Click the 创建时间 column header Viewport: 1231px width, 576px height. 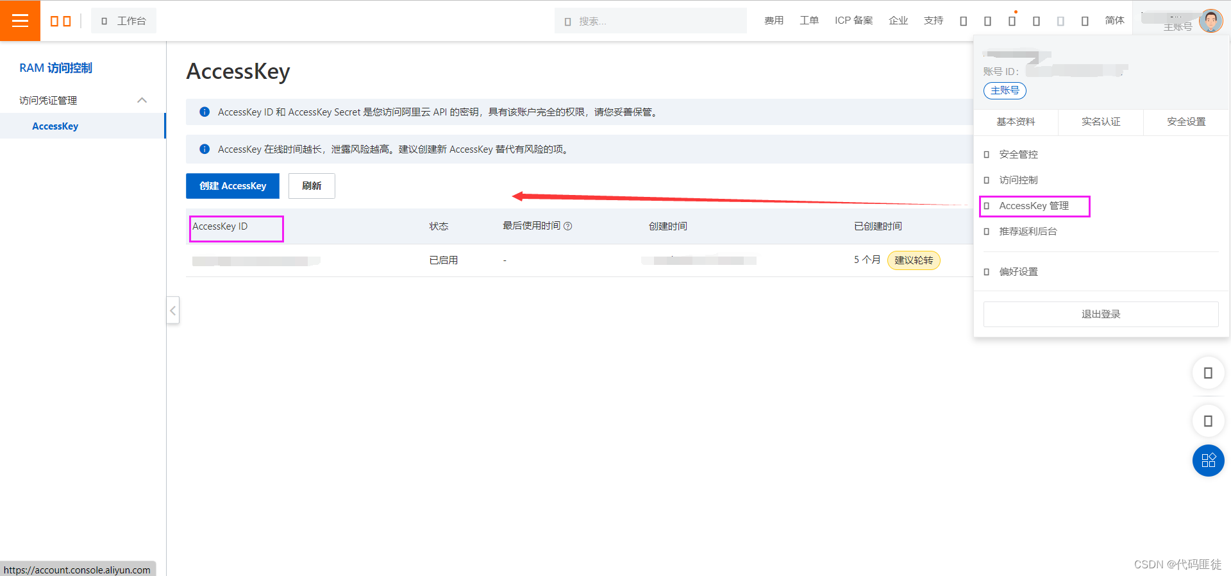click(668, 226)
